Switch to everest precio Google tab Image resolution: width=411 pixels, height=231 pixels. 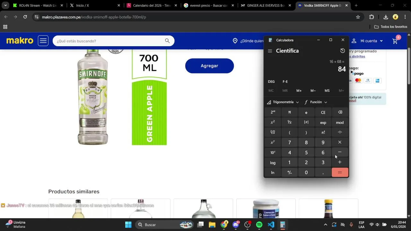(x=209, y=5)
